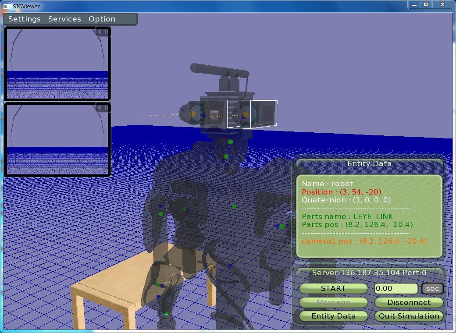The height and width of the screenshot is (333, 456).
Task: Click the grip icon on upper camera view
Action: pos(103,32)
